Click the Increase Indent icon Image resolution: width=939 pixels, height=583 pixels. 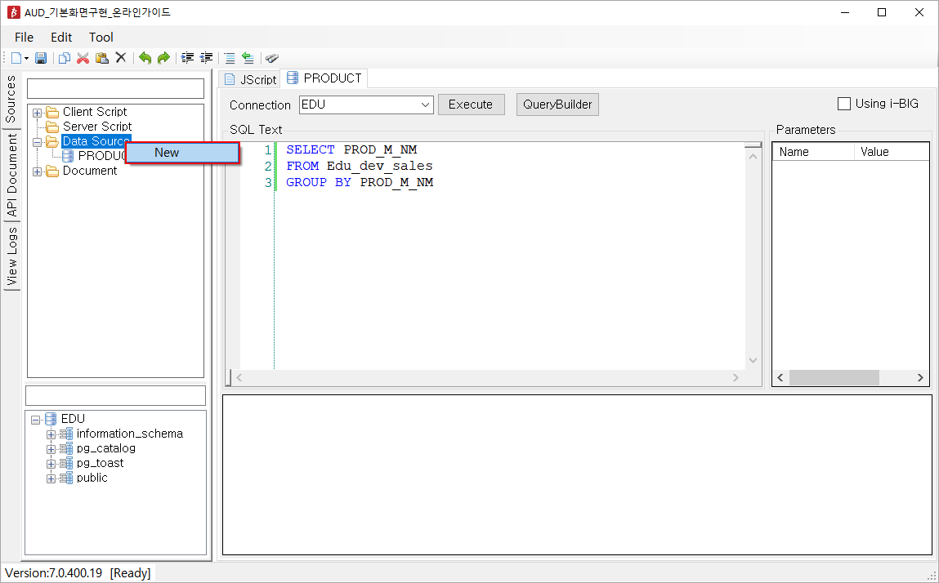tap(188, 58)
